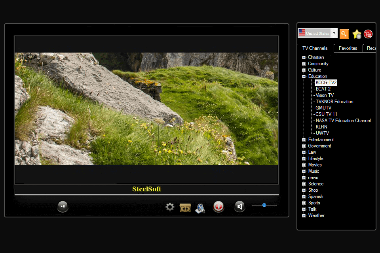
Task: Expand the Entertainment category
Action: 304,140
